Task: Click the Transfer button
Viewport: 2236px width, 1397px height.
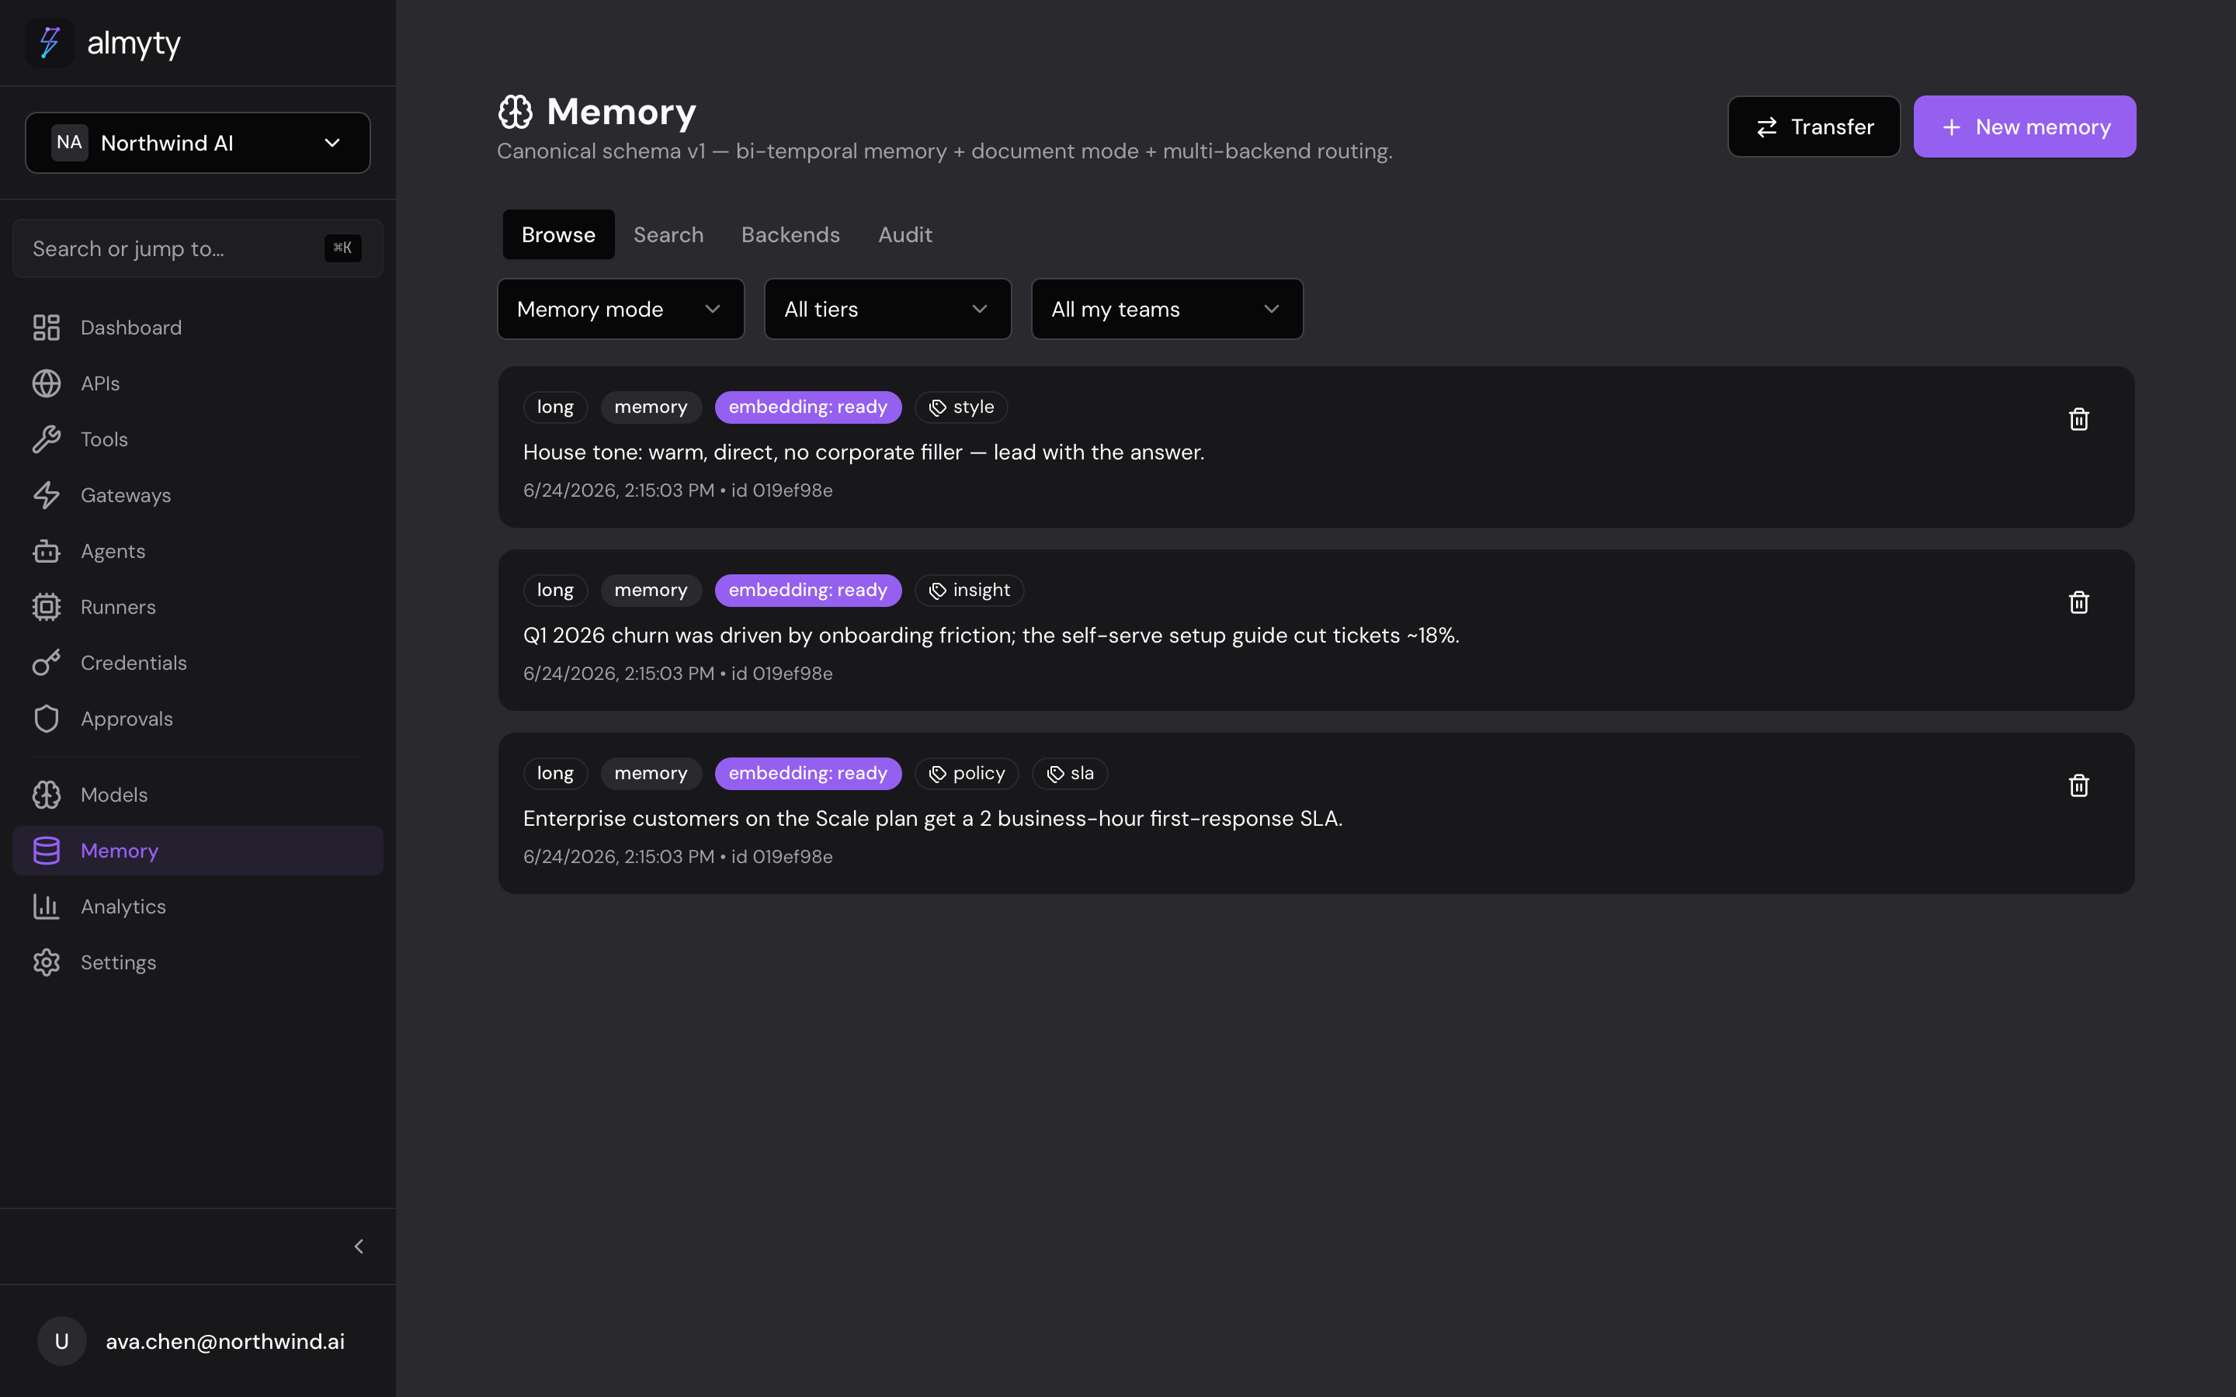Action: [1814, 127]
